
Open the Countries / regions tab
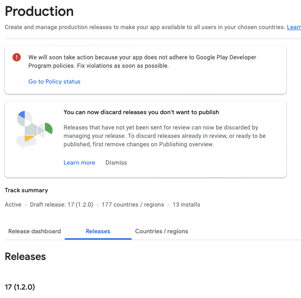point(162,231)
